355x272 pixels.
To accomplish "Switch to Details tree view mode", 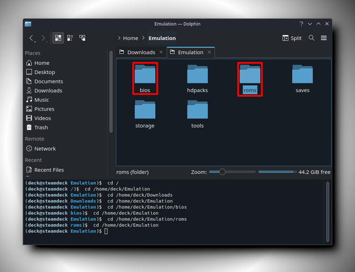I will (x=83, y=38).
